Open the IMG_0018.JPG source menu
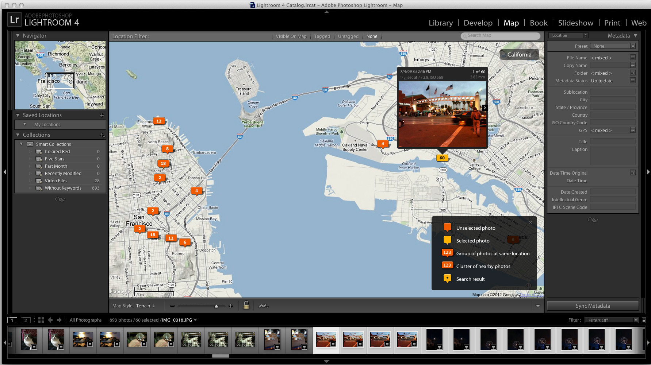The height and width of the screenshot is (365, 651). tap(179, 320)
